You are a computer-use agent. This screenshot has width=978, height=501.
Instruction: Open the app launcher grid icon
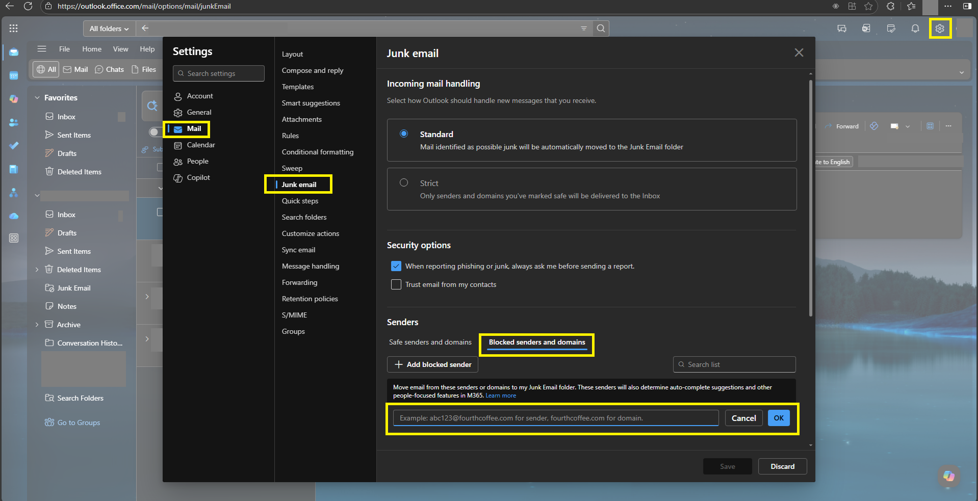coord(13,29)
